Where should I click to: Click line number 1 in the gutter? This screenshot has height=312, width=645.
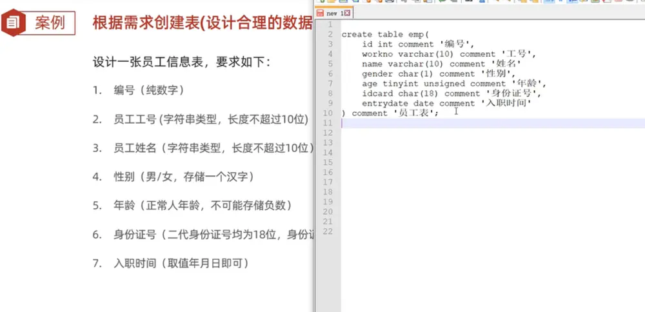coord(330,24)
